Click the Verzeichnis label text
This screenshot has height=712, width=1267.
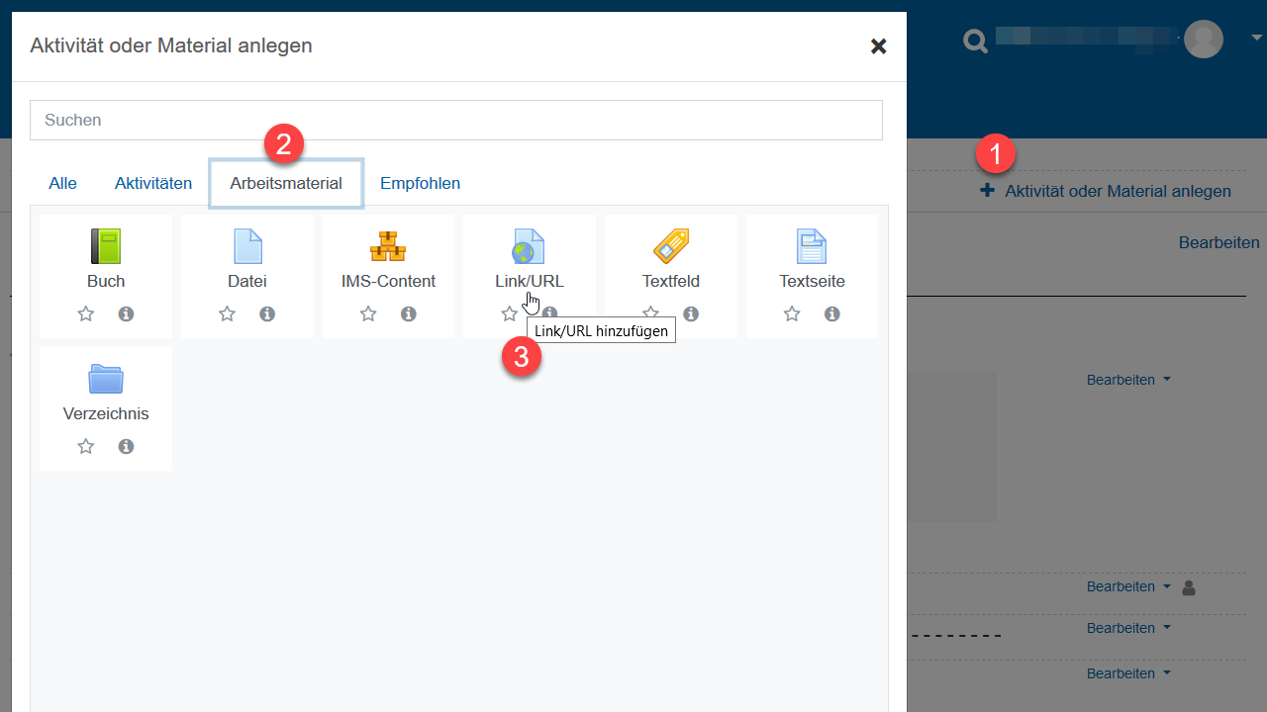[106, 413]
